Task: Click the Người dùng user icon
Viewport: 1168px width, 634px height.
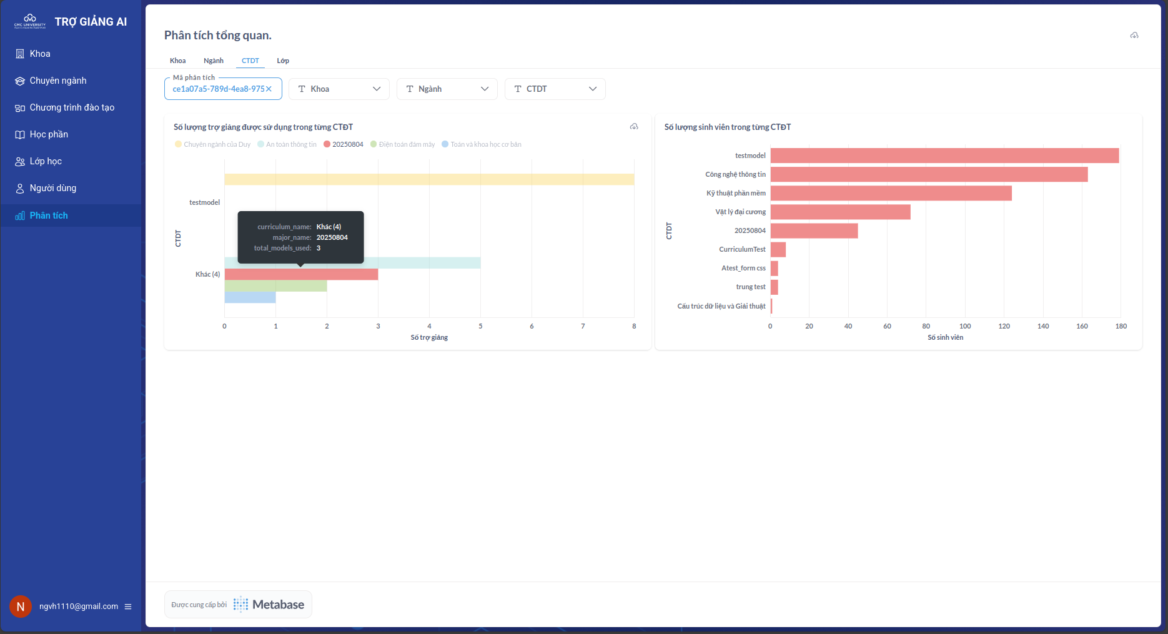Action: [x=20, y=189]
